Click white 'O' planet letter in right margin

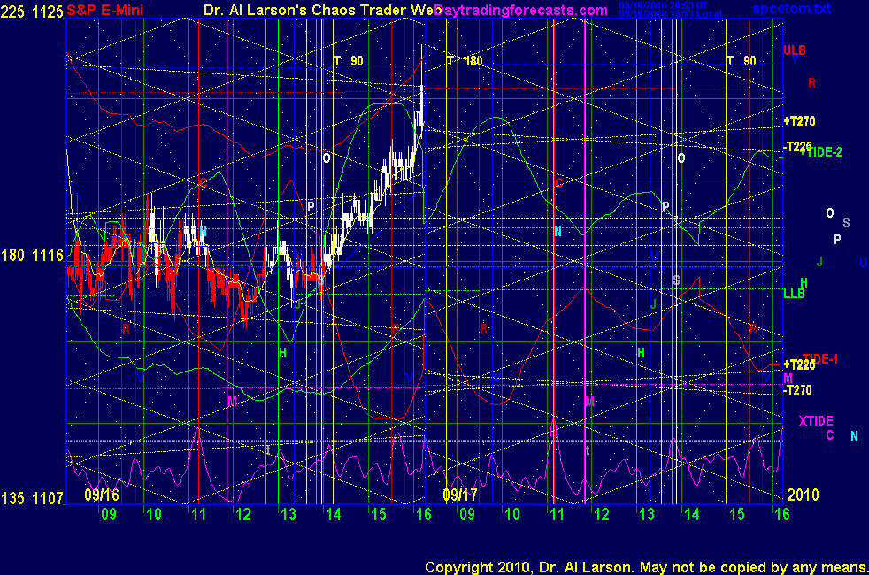[830, 213]
